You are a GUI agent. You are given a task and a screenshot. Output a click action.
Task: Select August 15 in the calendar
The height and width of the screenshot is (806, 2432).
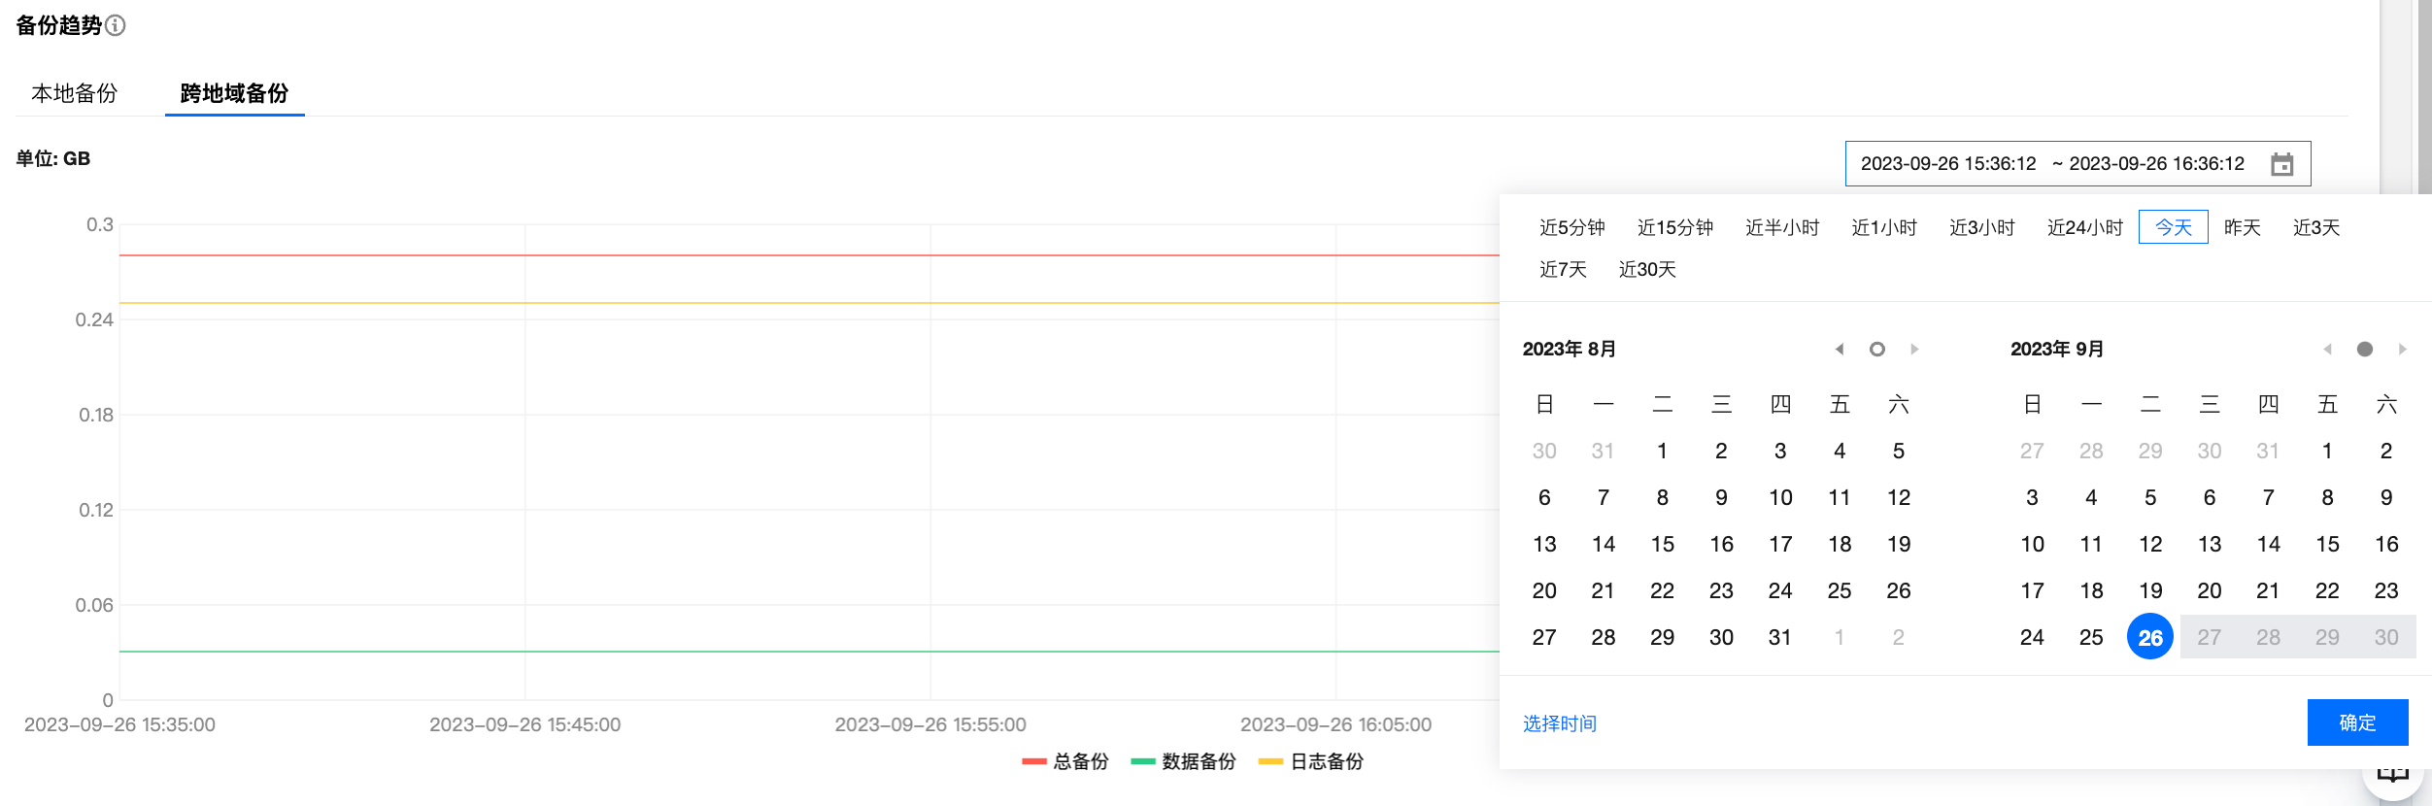pos(1662,544)
